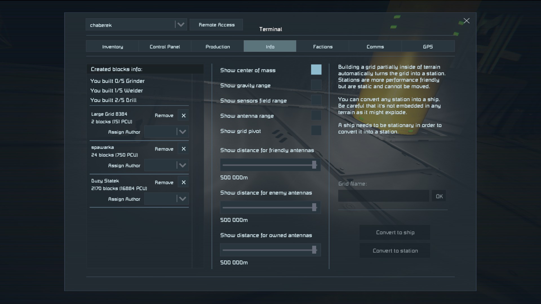541x304 pixels.
Task: Enable Show sensors field range checkbox
Action: pyautogui.click(x=316, y=100)
